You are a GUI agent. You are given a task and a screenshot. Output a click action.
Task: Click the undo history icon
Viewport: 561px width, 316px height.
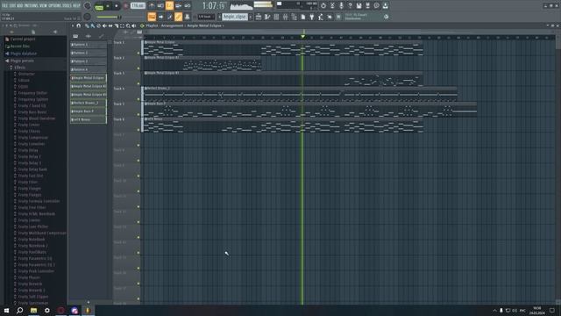[x=323, y=6]
